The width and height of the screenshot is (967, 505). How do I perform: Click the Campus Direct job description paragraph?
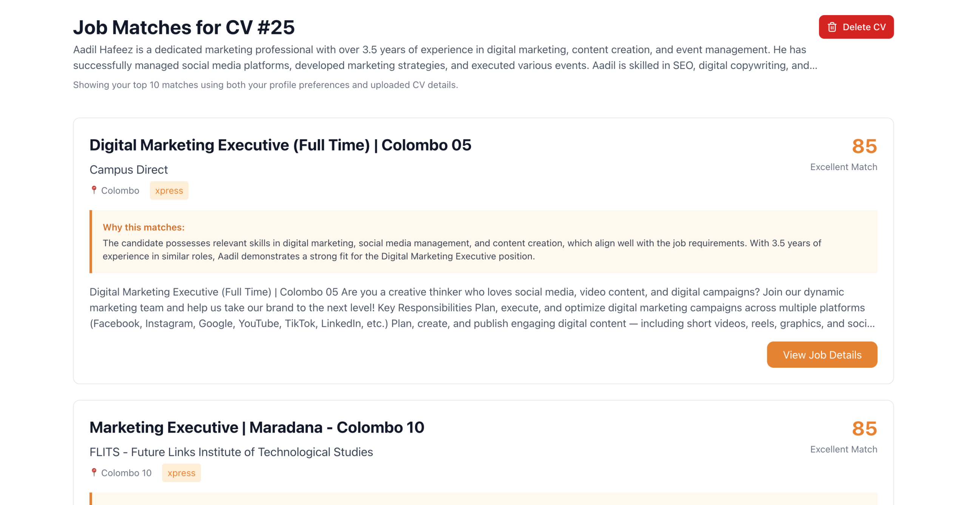482,307
